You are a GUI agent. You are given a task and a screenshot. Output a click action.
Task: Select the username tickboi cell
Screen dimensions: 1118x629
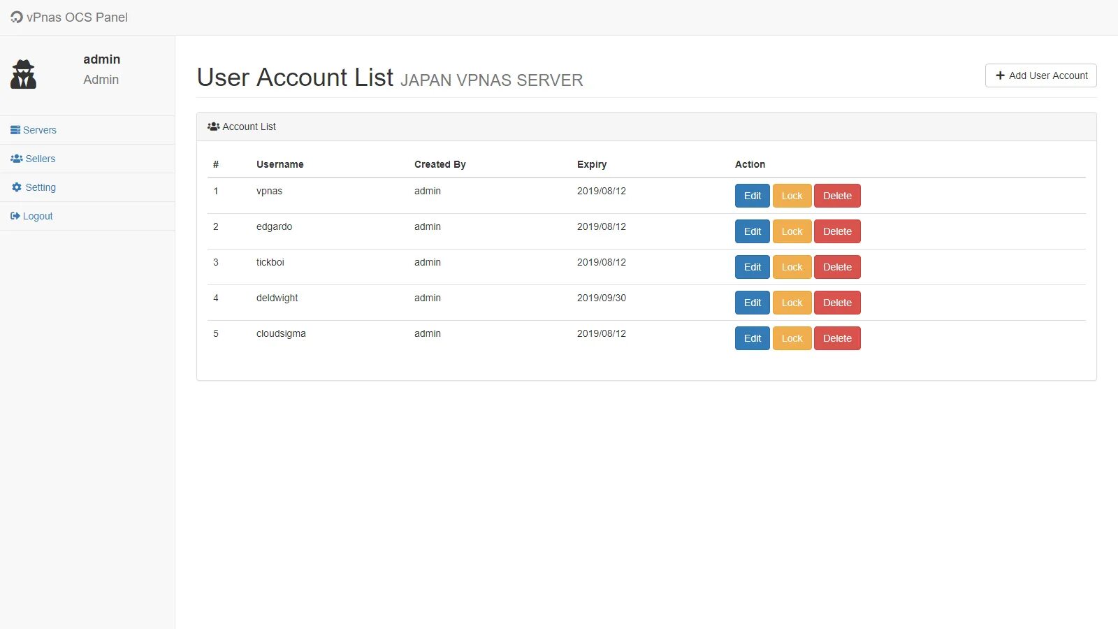270,262
